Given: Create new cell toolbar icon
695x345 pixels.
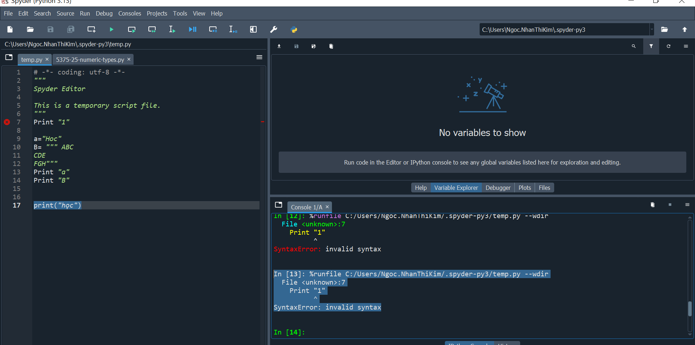Looking at the screenshot, I should coord(91,29).
